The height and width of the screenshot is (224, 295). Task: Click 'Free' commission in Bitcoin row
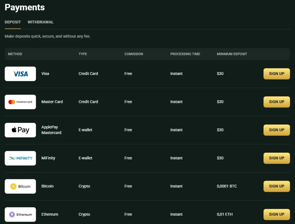point(128,186)
